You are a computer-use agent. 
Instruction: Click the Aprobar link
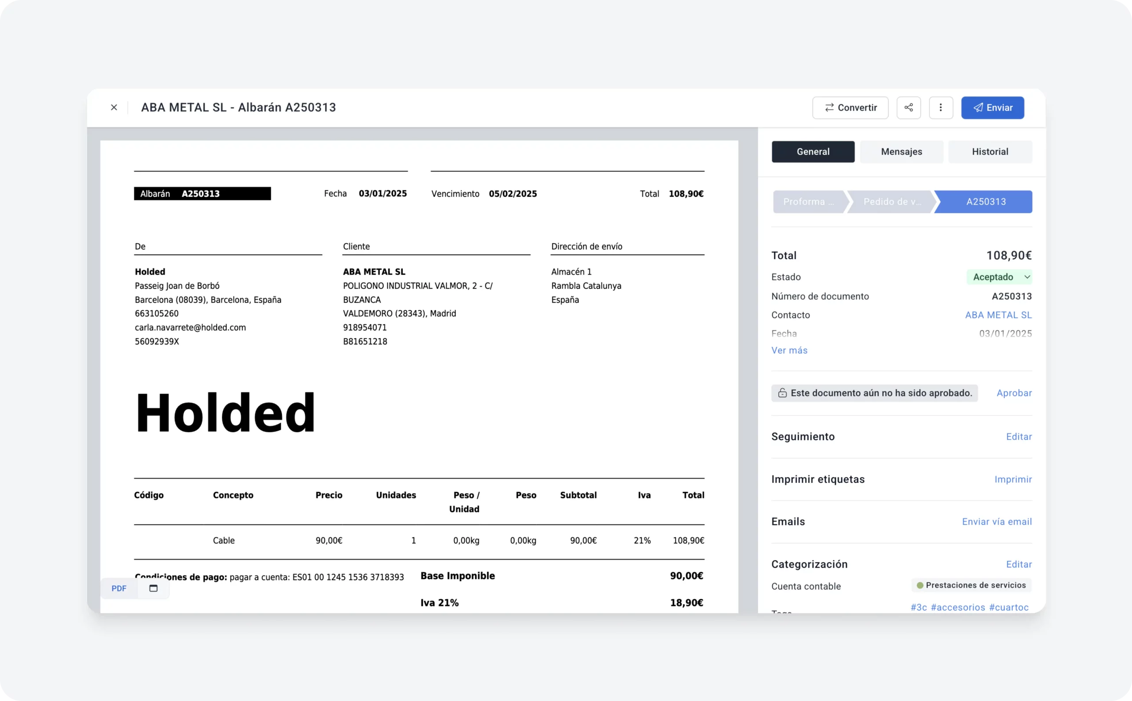click(1014, 393)
